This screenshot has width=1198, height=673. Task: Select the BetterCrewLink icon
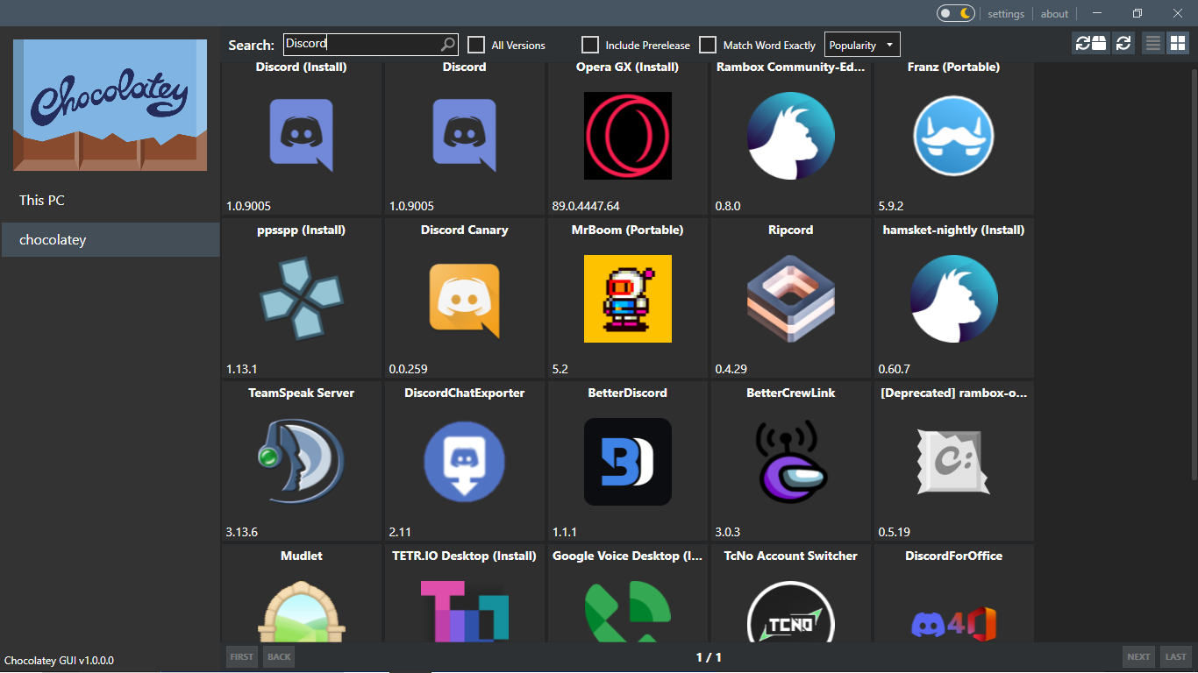791,462
